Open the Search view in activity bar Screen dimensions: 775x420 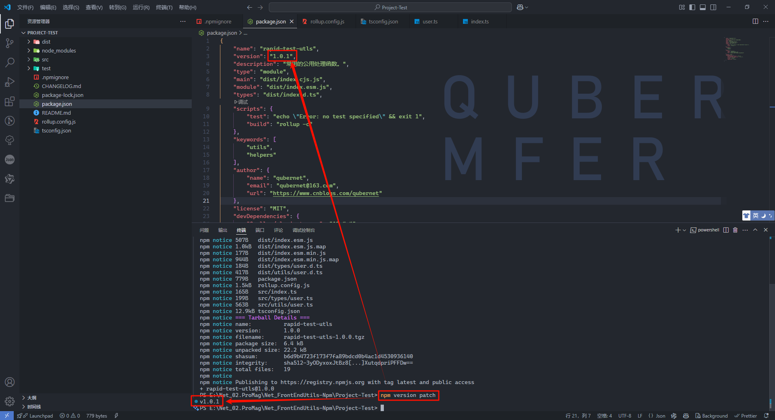tap(10, 63)
